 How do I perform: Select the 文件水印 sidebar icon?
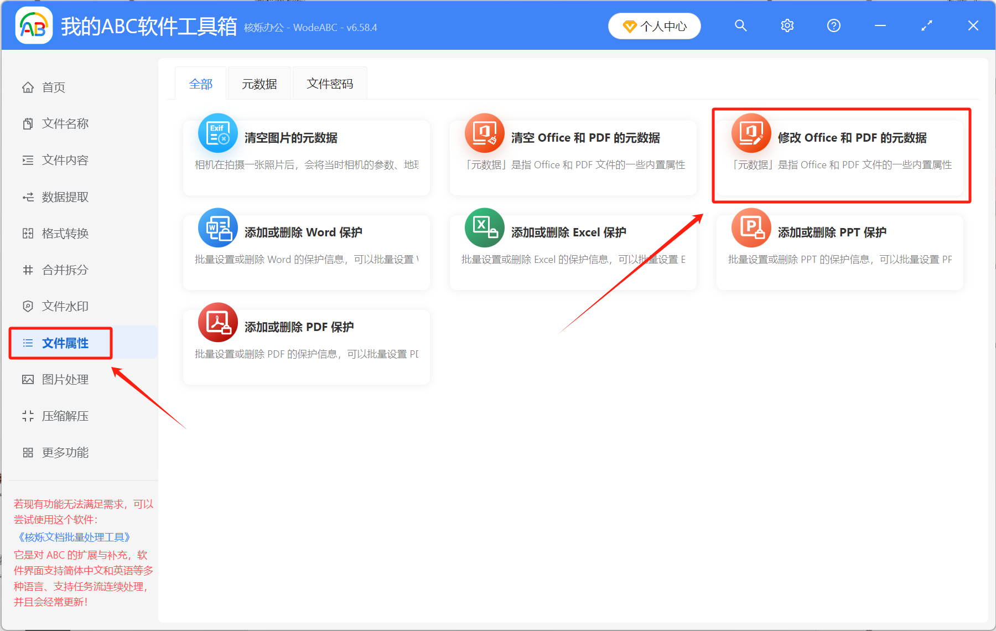click(28, 306)
